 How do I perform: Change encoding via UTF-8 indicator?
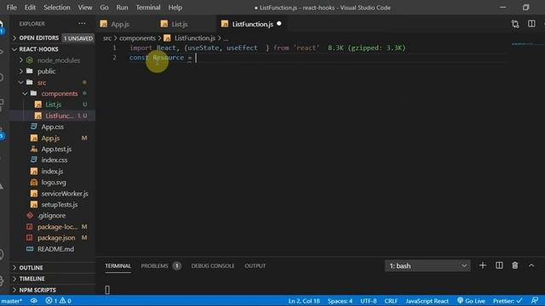(369, 301)
